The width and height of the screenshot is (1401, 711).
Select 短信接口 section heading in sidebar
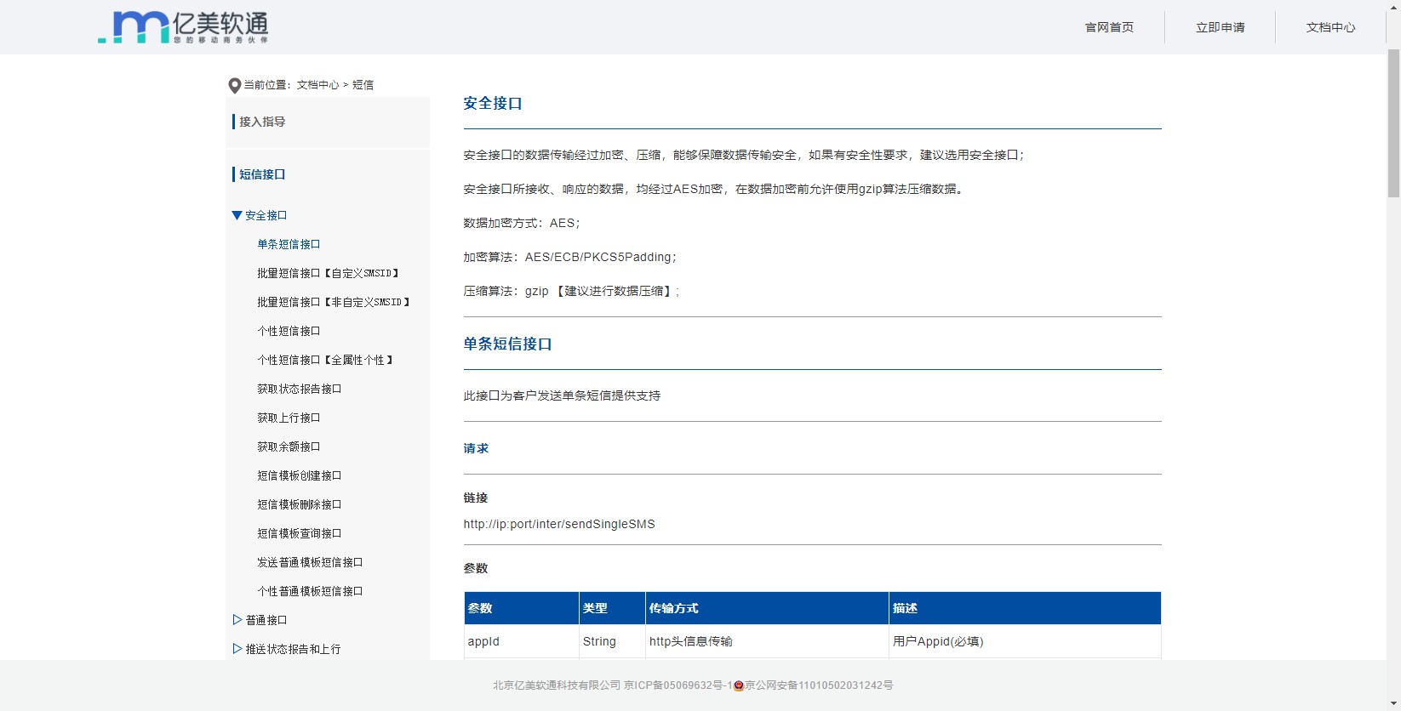tap(262, 174)
